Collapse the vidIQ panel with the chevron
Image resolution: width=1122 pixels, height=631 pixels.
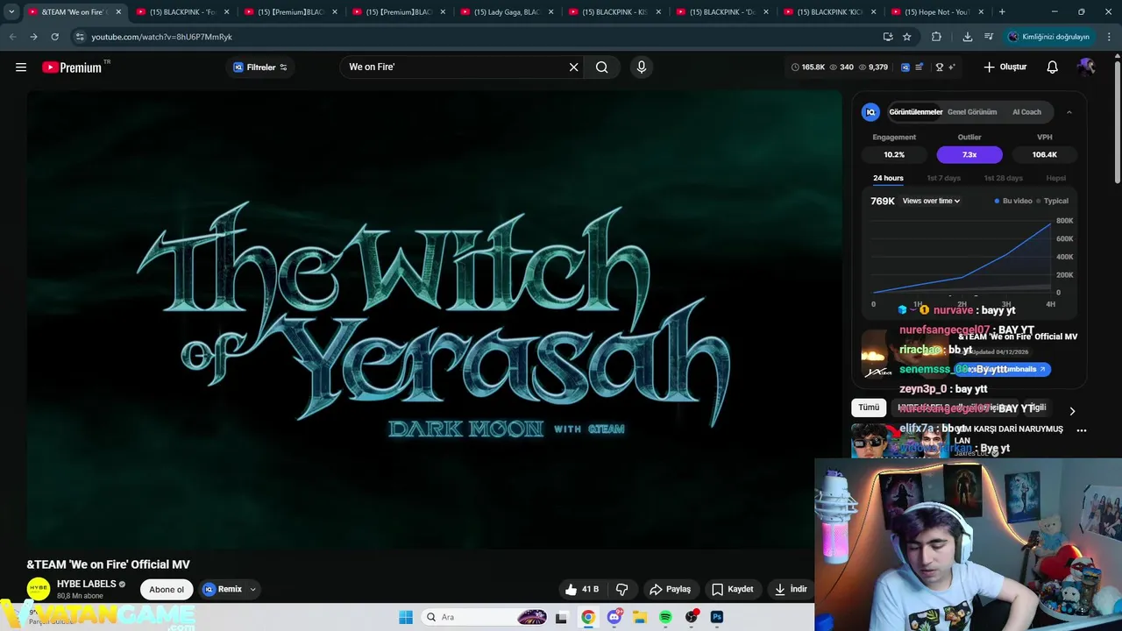point(1069,112)
